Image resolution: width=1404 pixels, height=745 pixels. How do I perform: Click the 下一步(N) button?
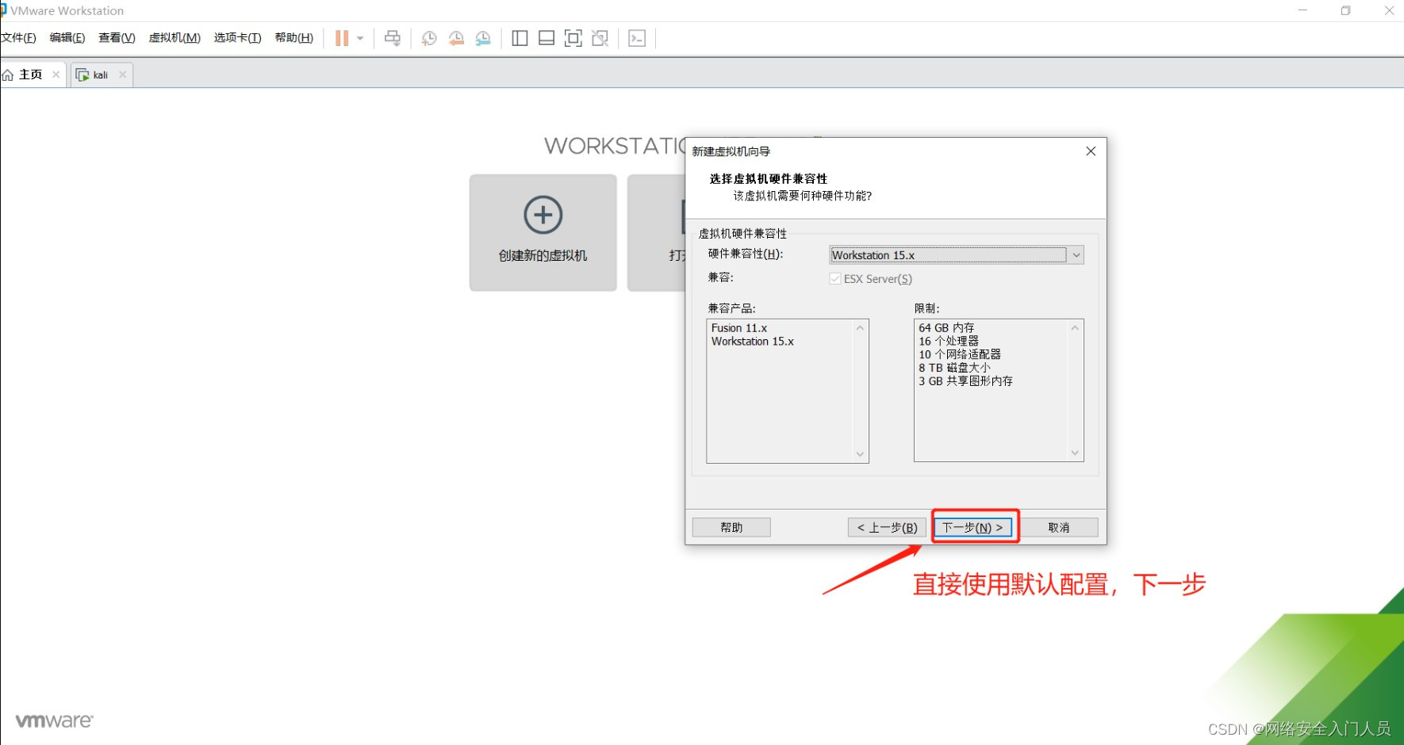tap(974, 526)
